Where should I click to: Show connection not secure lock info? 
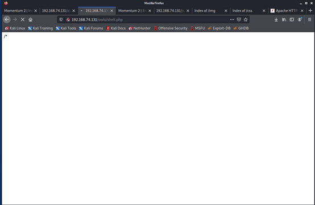pos(68,19)
